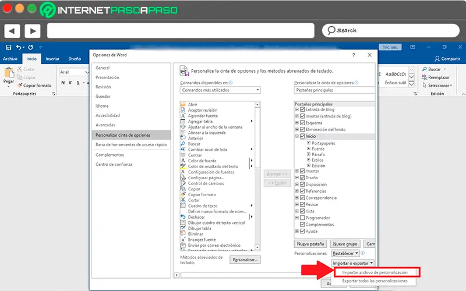
Task: Open Barra de herramientas de acceso rápido
Action: [132, 144]
